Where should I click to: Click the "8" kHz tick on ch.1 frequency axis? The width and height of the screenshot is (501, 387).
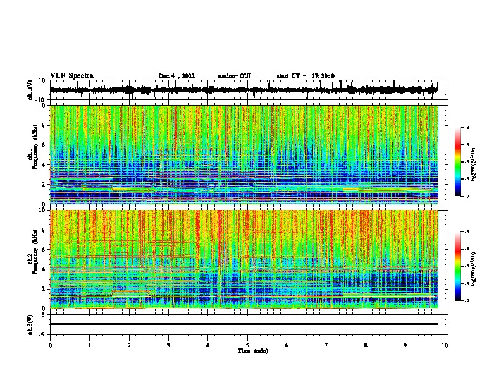tap(44, 125)
